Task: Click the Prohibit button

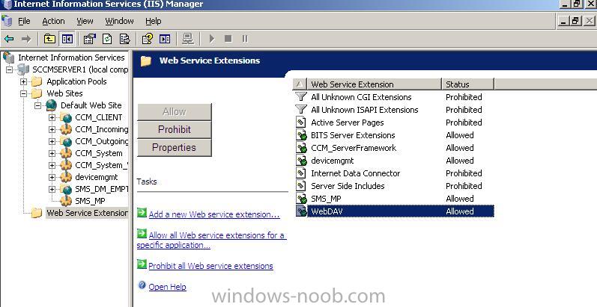Action: [x=175, y=129]
